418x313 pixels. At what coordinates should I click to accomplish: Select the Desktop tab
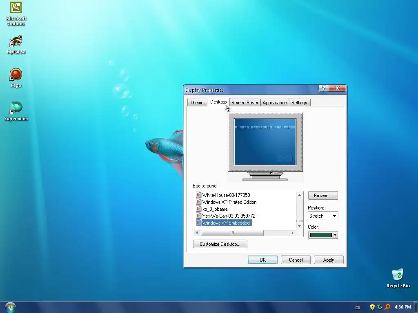click(x=218, y=102)
